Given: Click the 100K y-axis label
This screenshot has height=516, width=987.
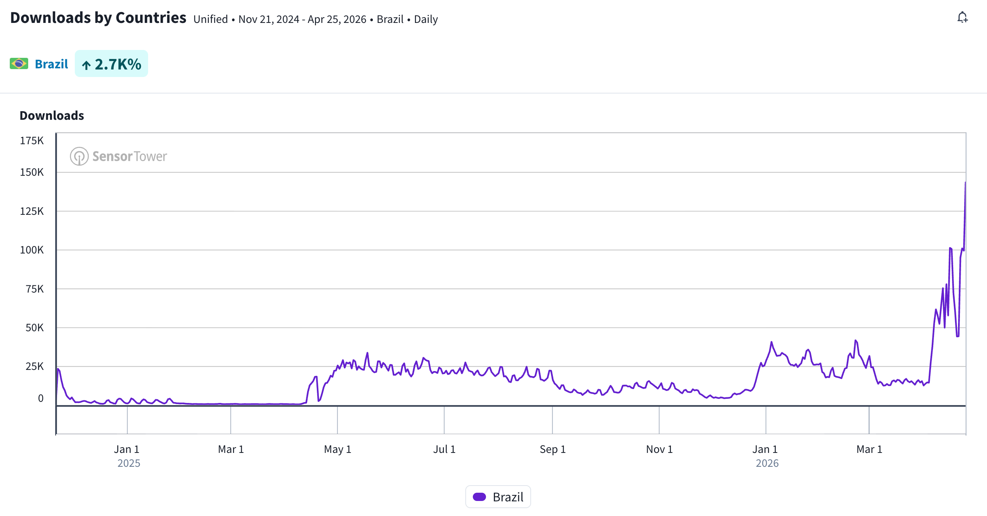Looking at the screenshot, I should pos(32,250).
